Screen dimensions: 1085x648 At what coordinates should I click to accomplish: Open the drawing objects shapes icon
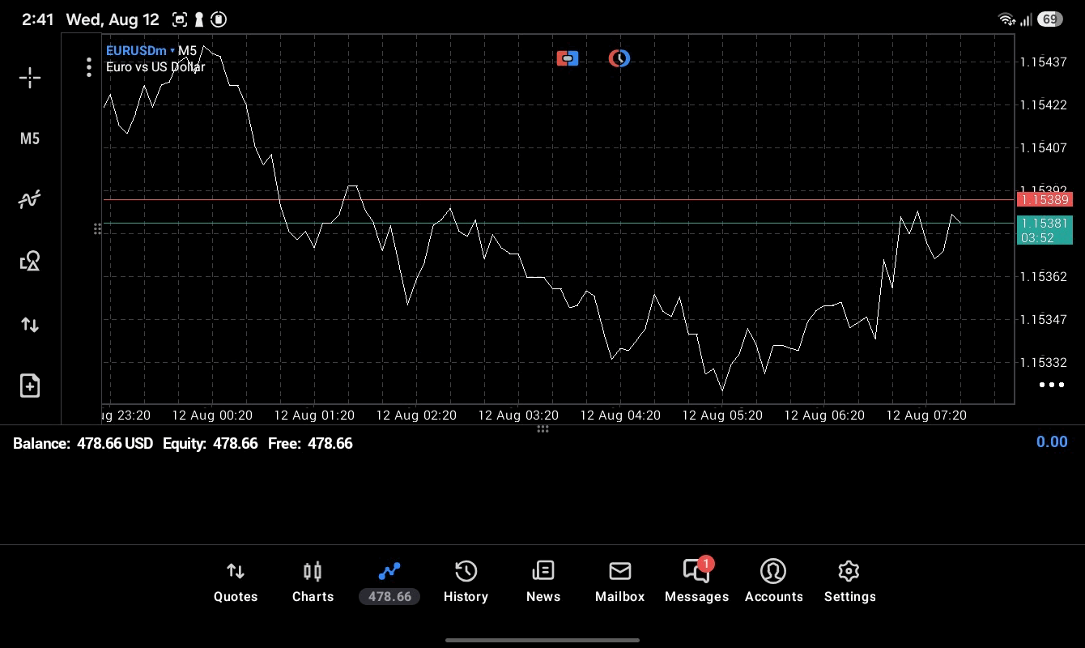(x=30, y=261)
